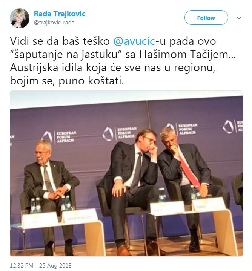This screenshot has height=271, width=252.
Task: Click the tweet text starting 'Vidi se da'
Action: 123,61
